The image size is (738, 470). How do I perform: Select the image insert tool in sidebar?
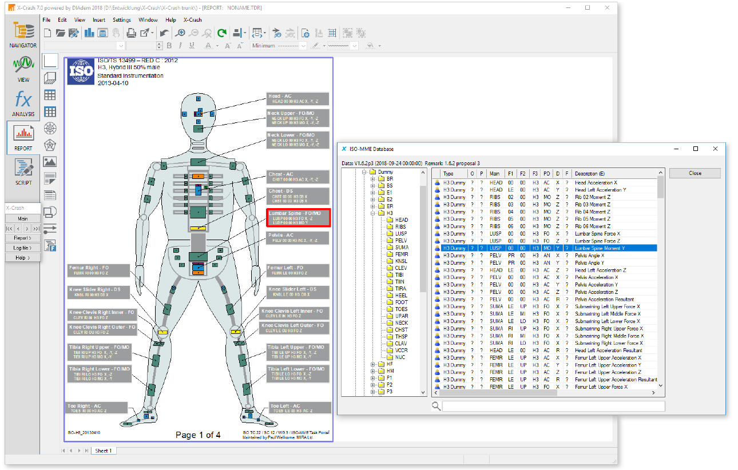(x=50, y=162)
